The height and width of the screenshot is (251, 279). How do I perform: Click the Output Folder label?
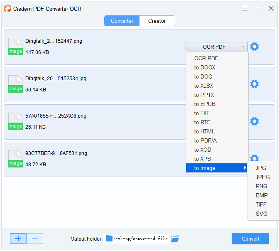86,239
